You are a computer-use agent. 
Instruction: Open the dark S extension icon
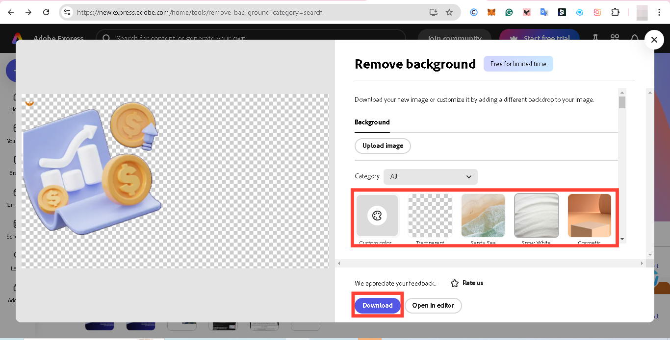click(562, 12)
